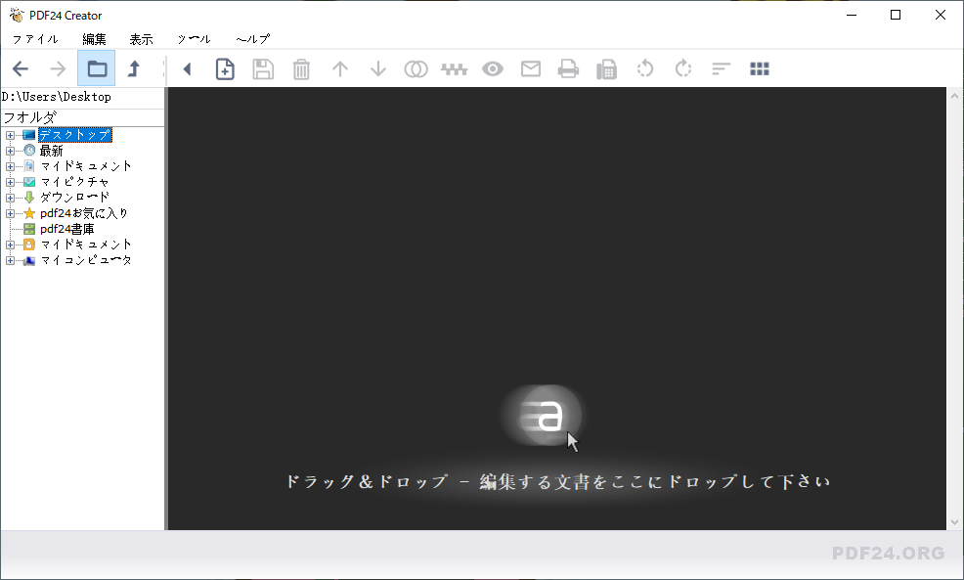Create a new blank document
964x580 pixels.
[x=225, y=68]
